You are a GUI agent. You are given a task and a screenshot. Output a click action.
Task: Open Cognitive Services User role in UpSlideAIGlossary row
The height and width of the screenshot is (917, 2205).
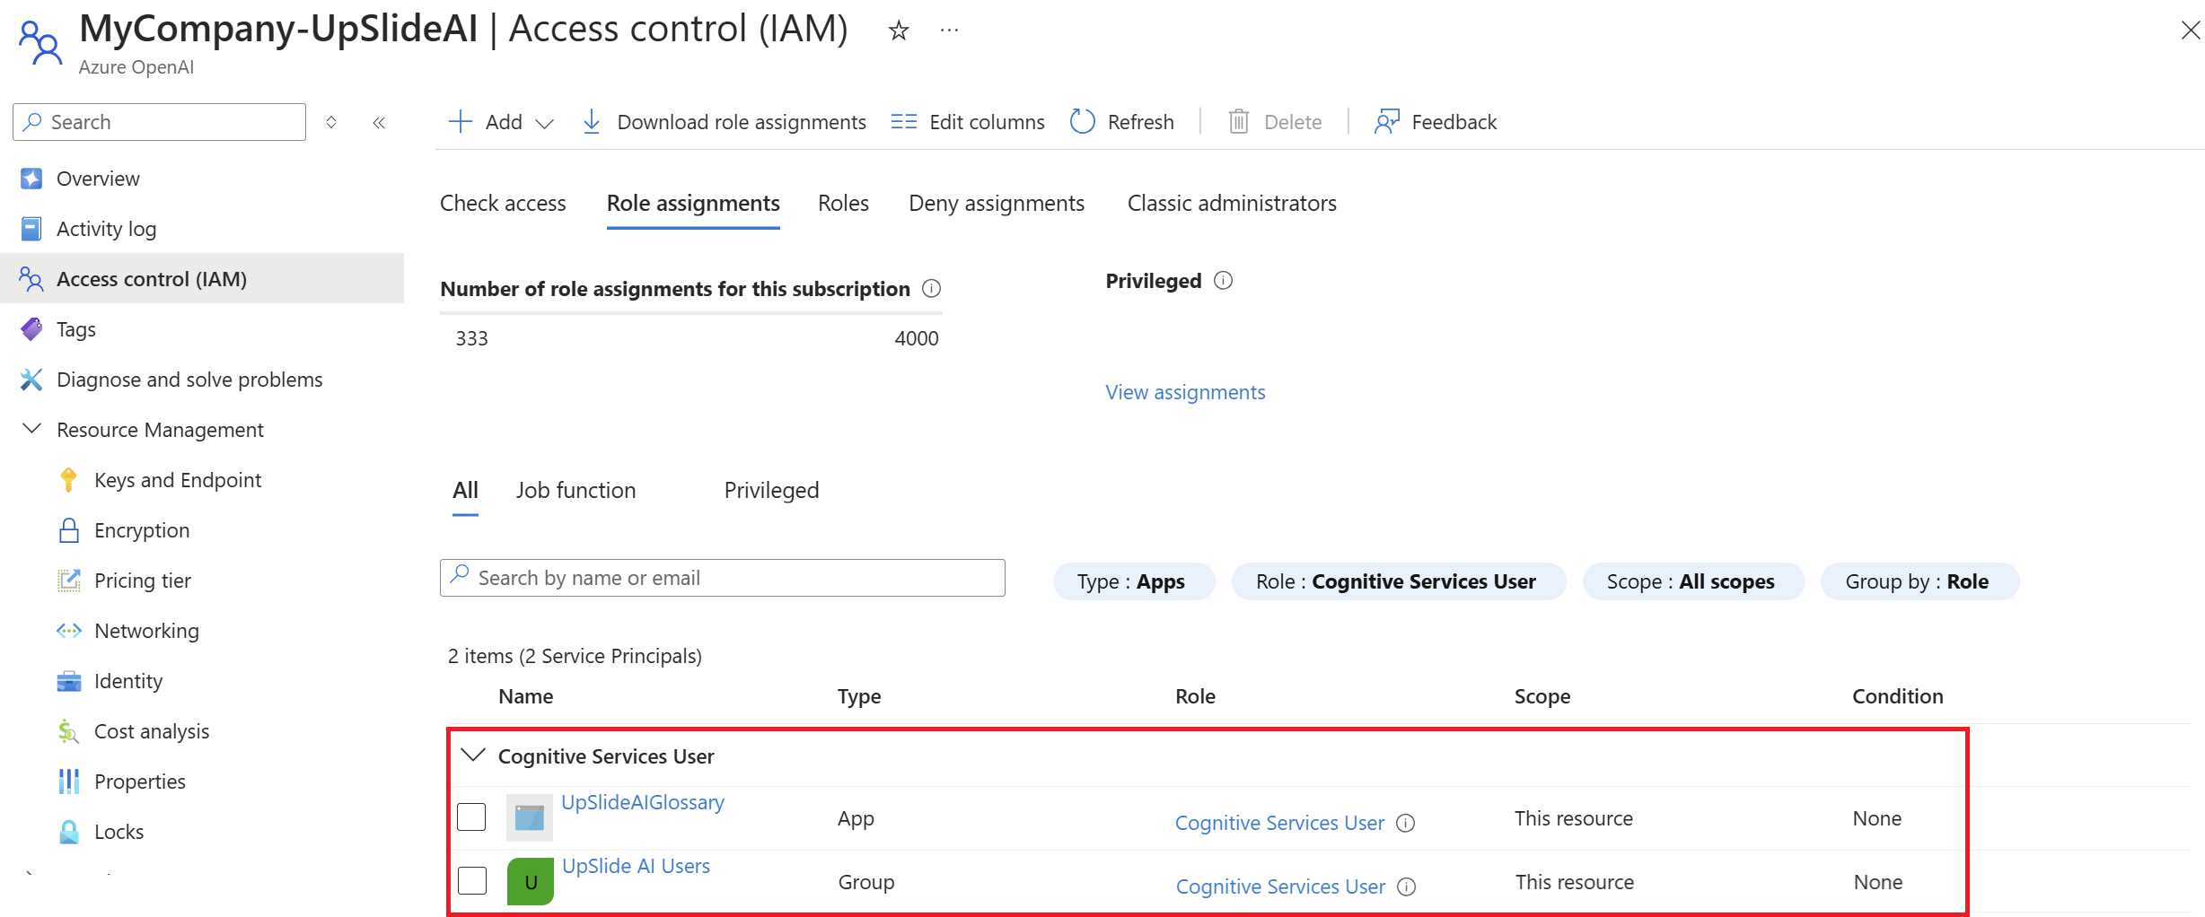[x=1279, y=824]
